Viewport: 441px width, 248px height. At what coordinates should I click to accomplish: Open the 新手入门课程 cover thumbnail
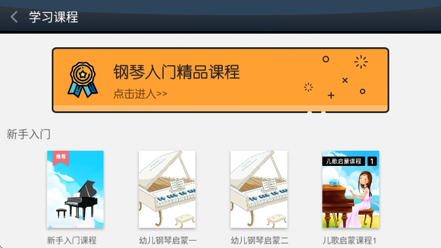point(75,189)
